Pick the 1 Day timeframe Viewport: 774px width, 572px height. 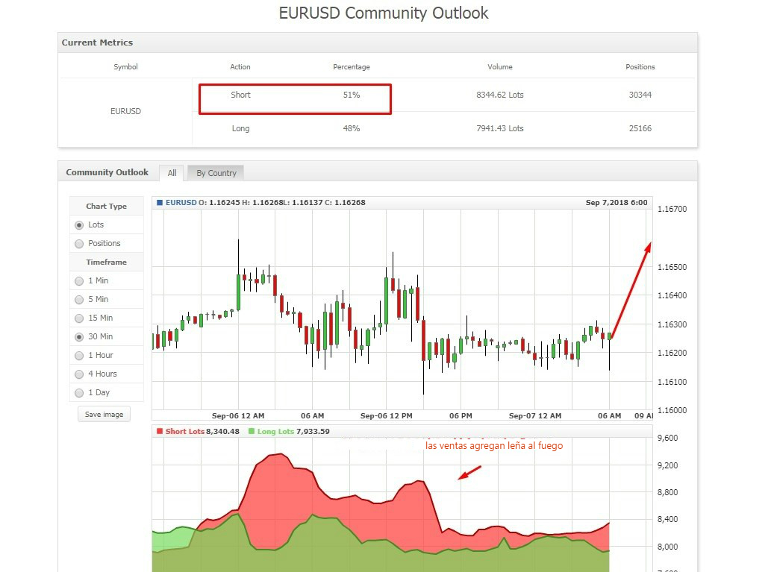[79, 393]
